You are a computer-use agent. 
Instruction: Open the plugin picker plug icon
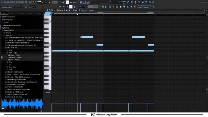pyautogui.click(x=124, y=6)
